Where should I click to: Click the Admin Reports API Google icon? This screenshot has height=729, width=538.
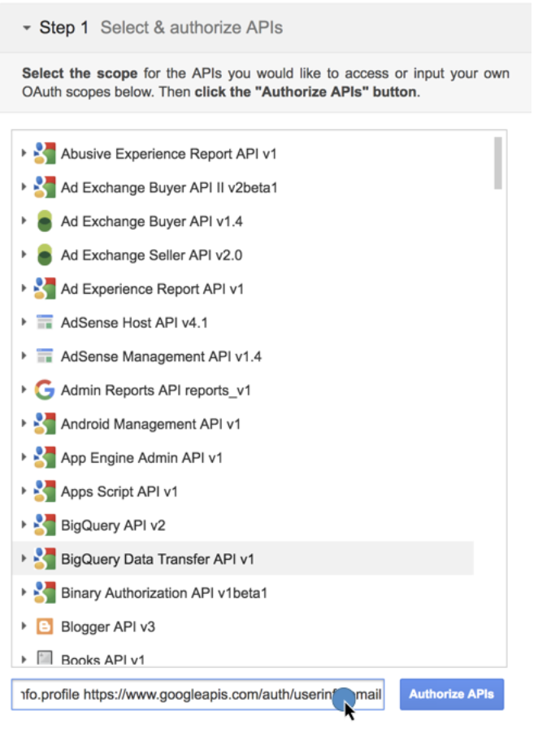tap(45, 391)
